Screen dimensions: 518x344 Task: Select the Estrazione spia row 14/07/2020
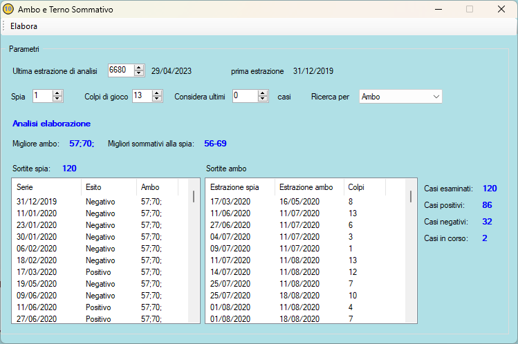(x=306, y=272)
